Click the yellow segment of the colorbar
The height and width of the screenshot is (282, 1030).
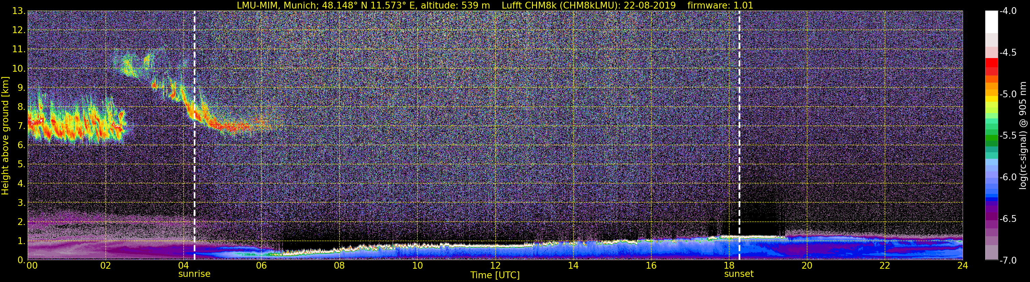point(992,99)
